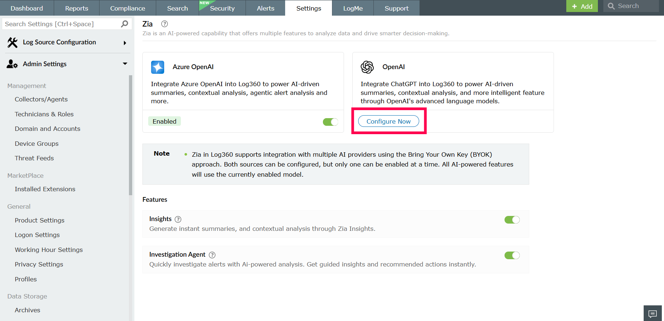This screenshot has width=664, height=321.
Task: Turn off the Investigation Agent toggle
Action: pos(512,255)
